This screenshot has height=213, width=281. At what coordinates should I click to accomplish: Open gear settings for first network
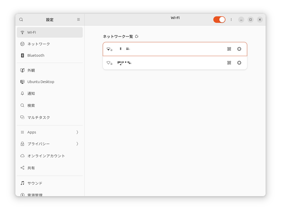coord(239,49)
